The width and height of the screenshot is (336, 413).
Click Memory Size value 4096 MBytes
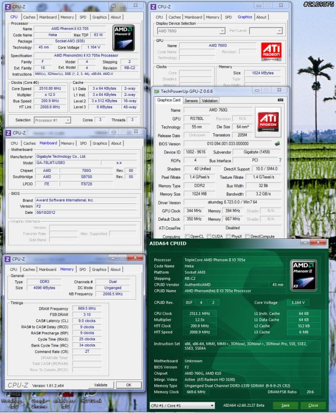(x=44, y=288)
